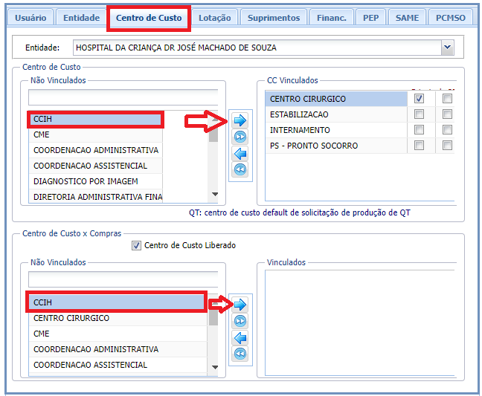Click the add arrow in Compras panel
Image resolution: width=482 pixels, height=396 pixels.
tap(240, 305)
